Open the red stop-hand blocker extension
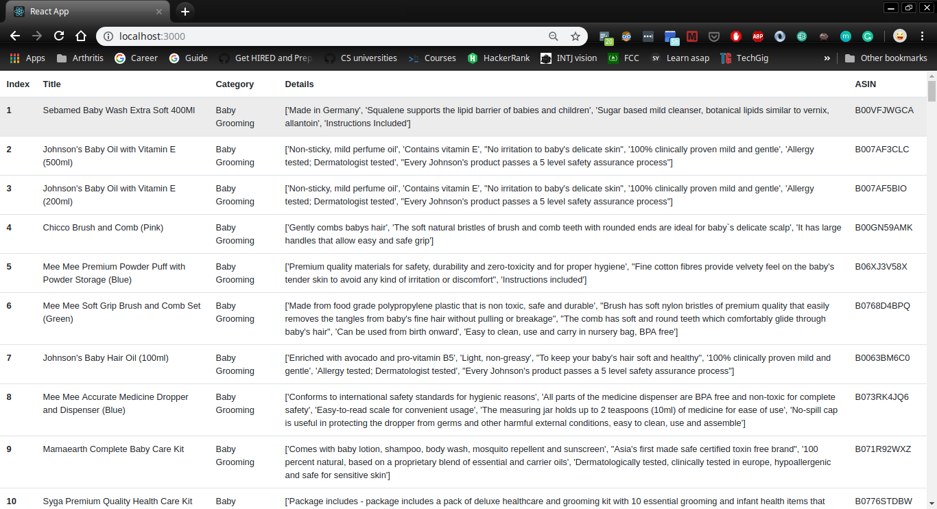 point(736,36)
